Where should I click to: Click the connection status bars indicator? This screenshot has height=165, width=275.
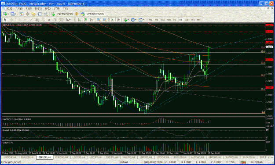coord(243,162)
